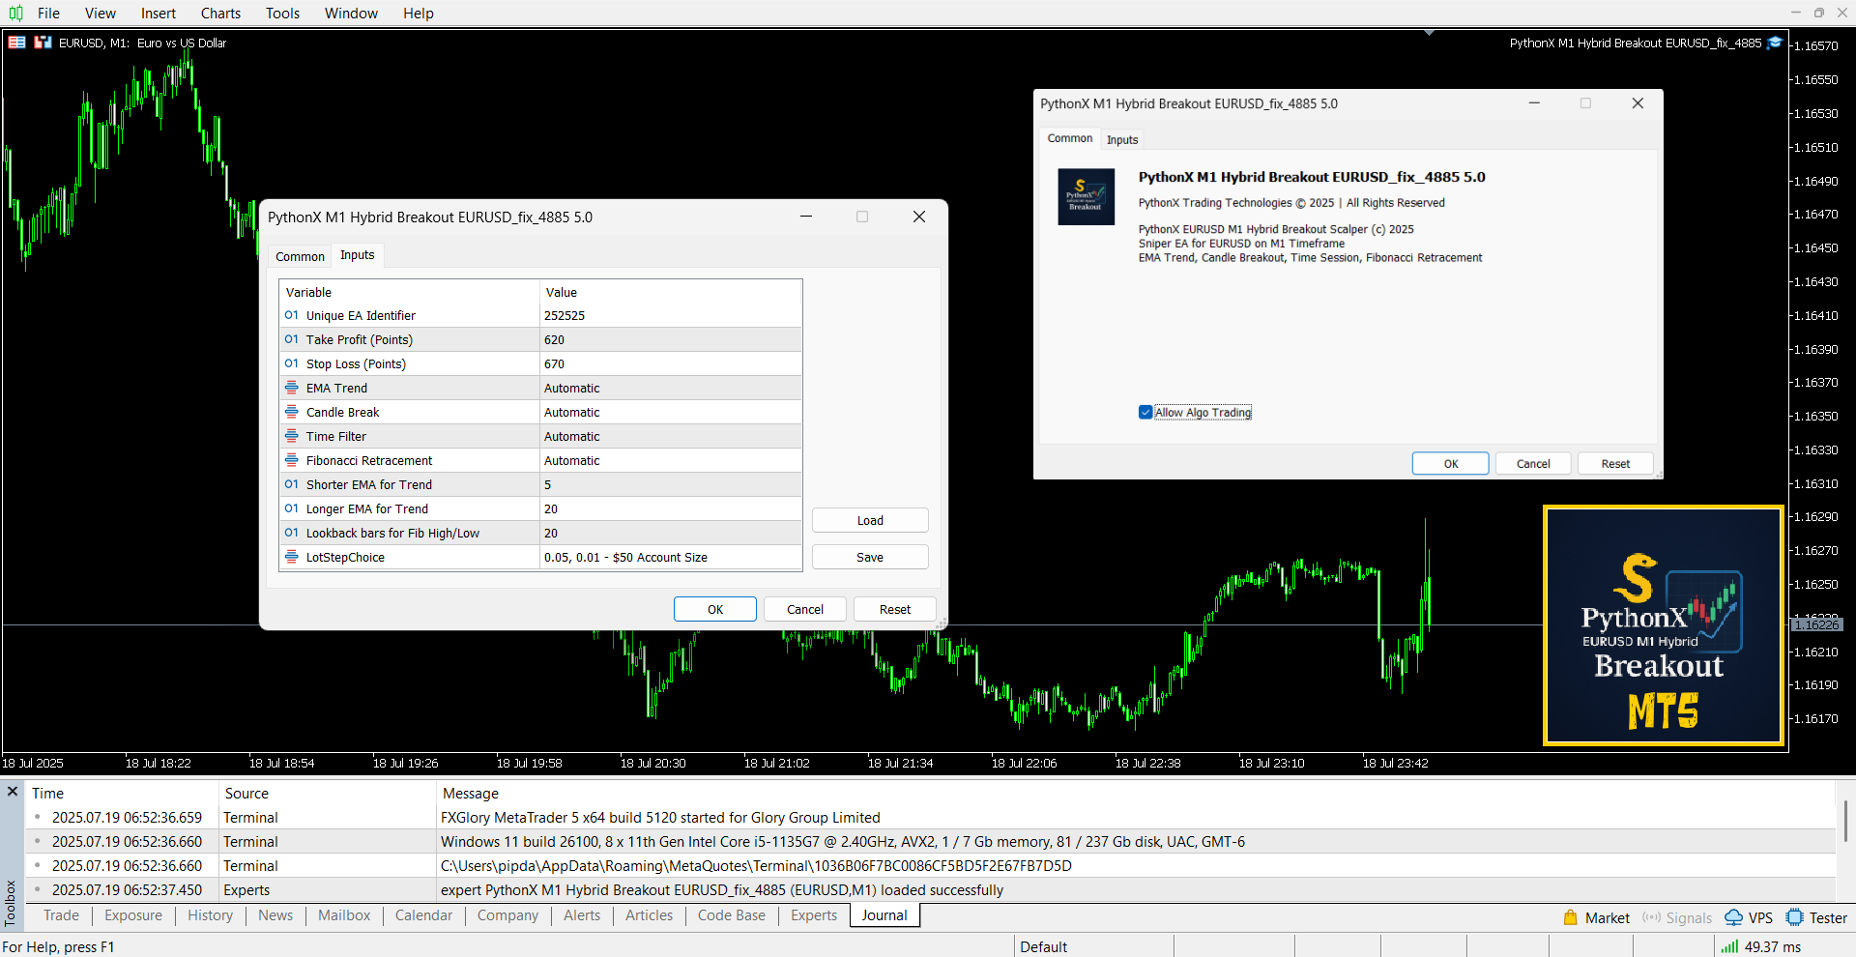Viewport: 1856px width, 957px height.
Task: Click the Time Filter enum icon
Action: (x=291, y=436)
